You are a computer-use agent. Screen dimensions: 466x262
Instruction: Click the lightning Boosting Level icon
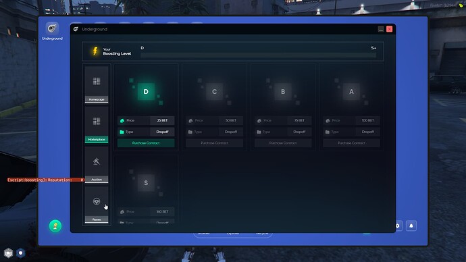coord(95,51)
